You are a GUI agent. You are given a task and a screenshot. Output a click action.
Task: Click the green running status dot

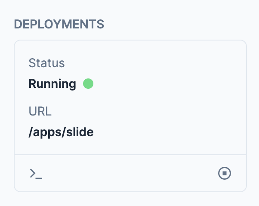click(x=88, y=83)
